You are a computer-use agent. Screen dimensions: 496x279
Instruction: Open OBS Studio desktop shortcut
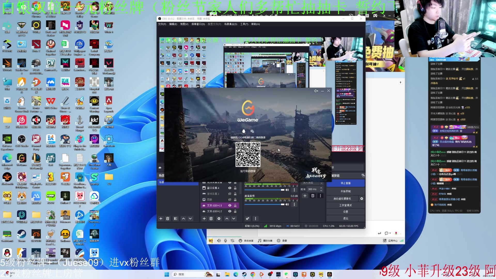click(22, 141)
